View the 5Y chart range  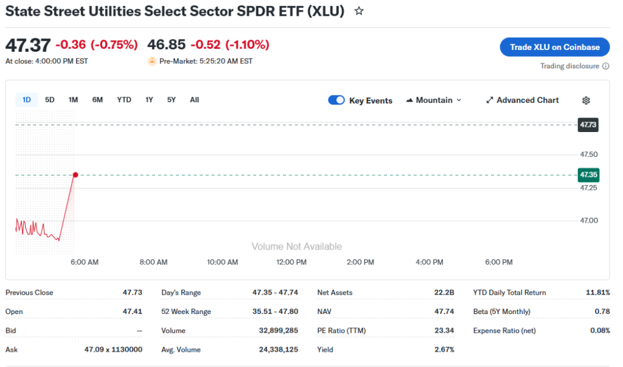click(172, 100)
